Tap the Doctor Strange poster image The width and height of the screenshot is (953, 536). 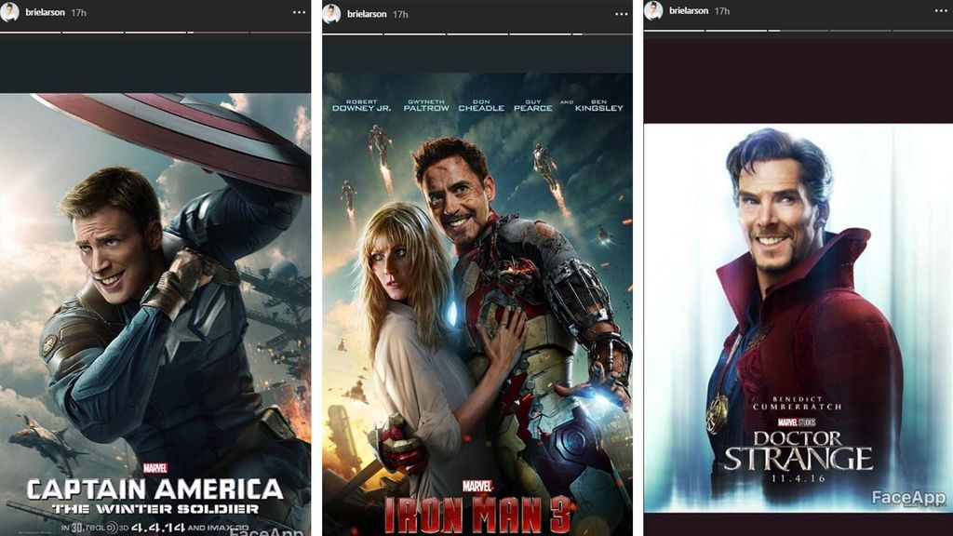(x=798, y=318)
